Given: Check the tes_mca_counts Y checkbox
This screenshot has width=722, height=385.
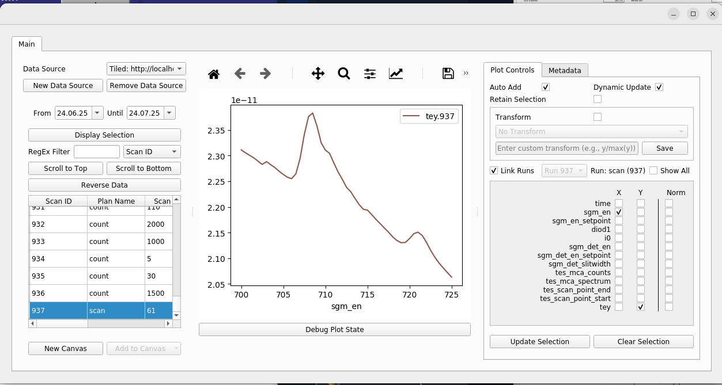Looking at the screenshot, I should pos(641,273).
